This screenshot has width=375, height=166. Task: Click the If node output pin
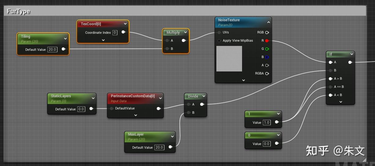350,62
